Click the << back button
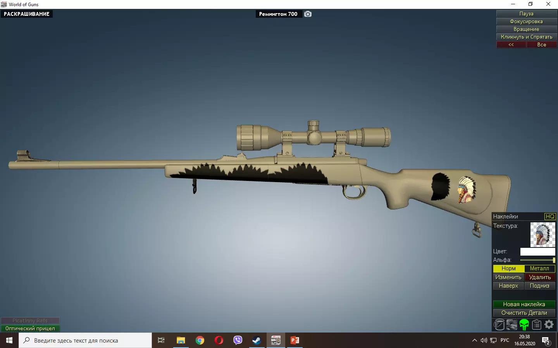This screenshot has width=558, height=348. tap(511, 44)
